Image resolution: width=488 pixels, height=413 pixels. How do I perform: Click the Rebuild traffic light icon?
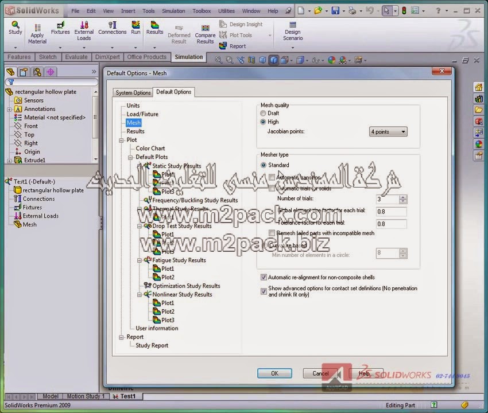[404, 11]
